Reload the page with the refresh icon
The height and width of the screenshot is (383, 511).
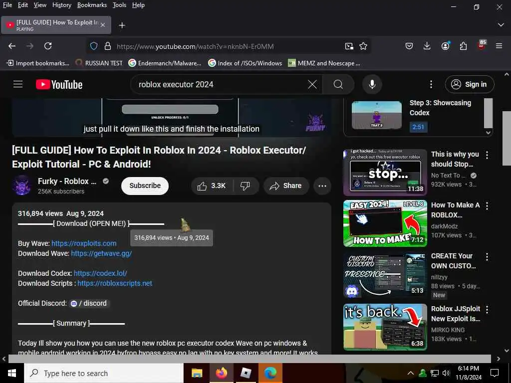(x=48, y=46)
